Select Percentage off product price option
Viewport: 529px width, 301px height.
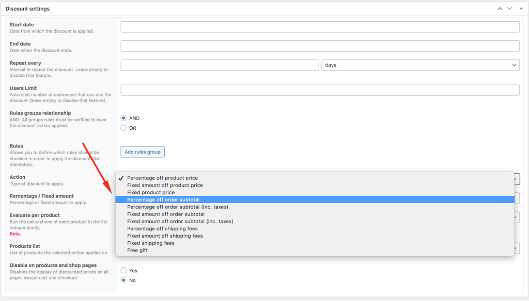pyautogui.click(x=162, y=178)
